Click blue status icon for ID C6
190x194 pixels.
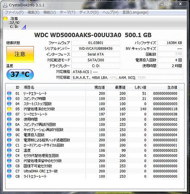pyautogui.click(x=9, y=166)
